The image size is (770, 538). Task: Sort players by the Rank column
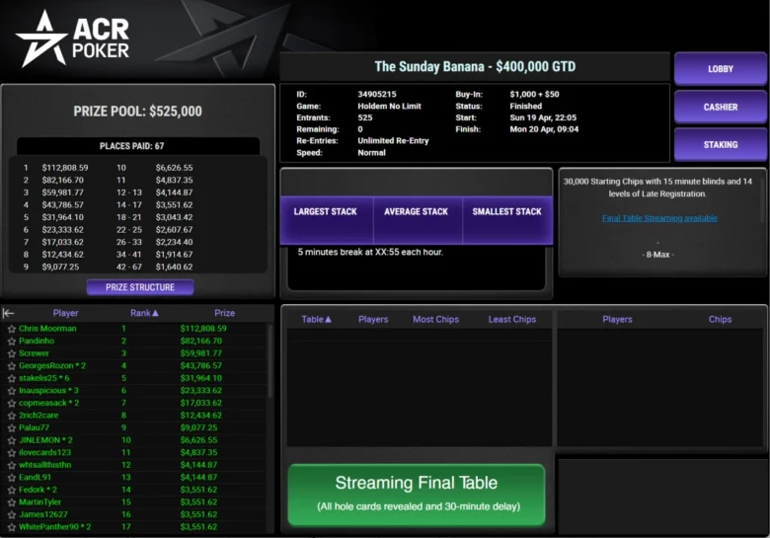[x=140, y=313]
